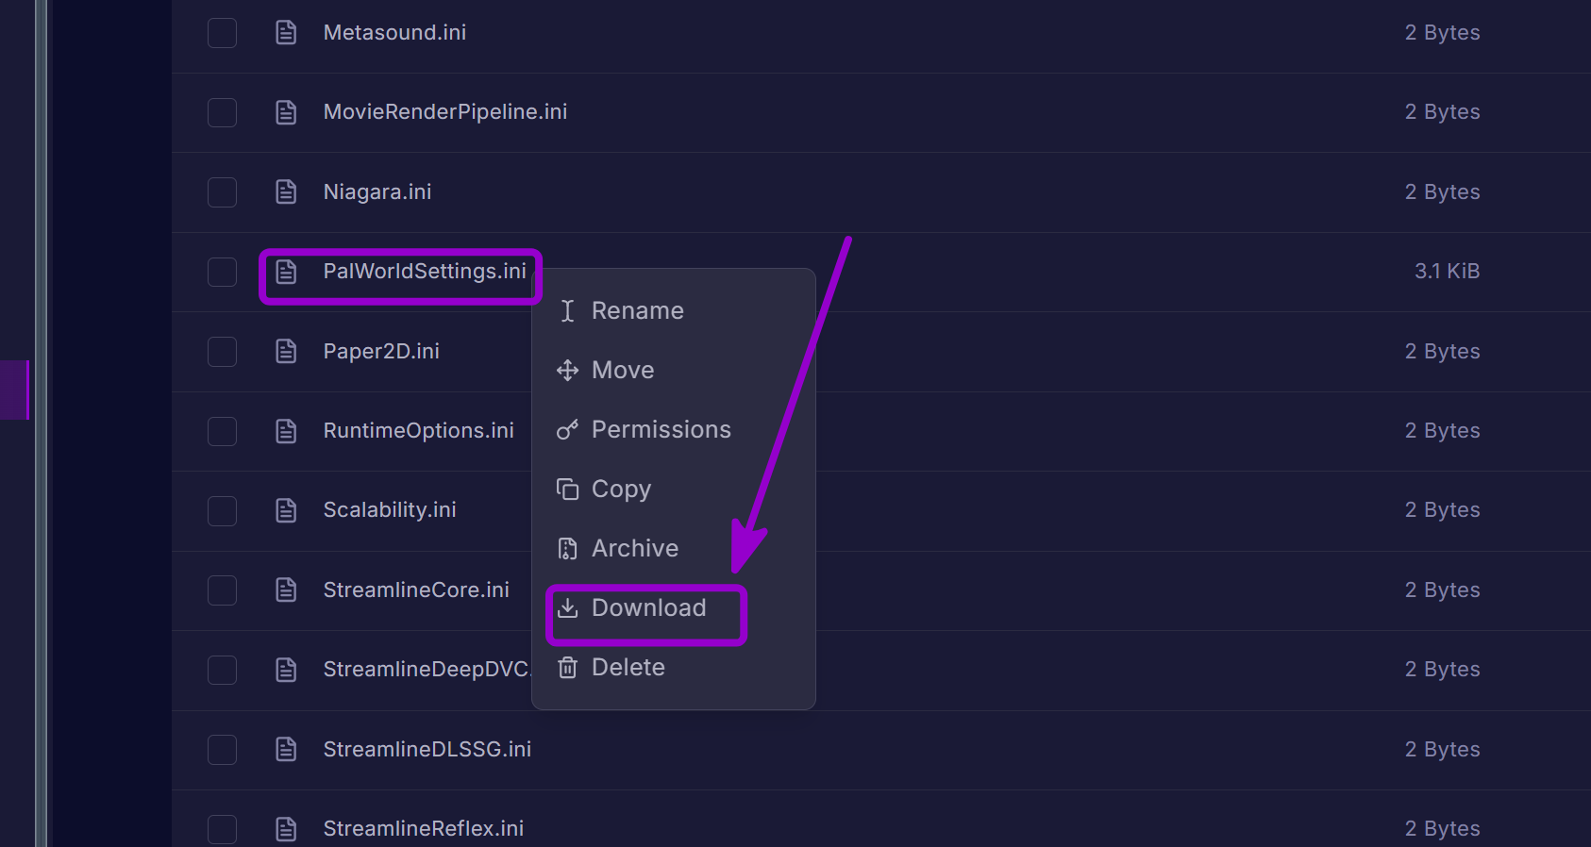The height and width of the screenshot is (847, 1591).
Task: Click the Paper2D.ini file icon
Action: 286,352
